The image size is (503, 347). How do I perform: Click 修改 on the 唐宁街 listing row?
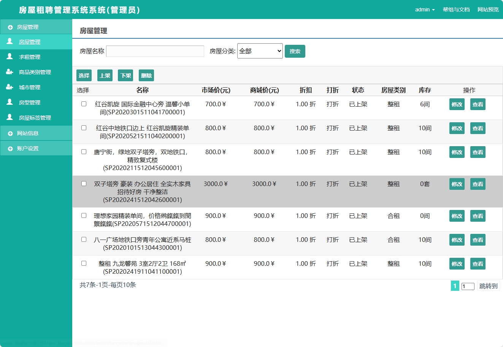(456, 152)
